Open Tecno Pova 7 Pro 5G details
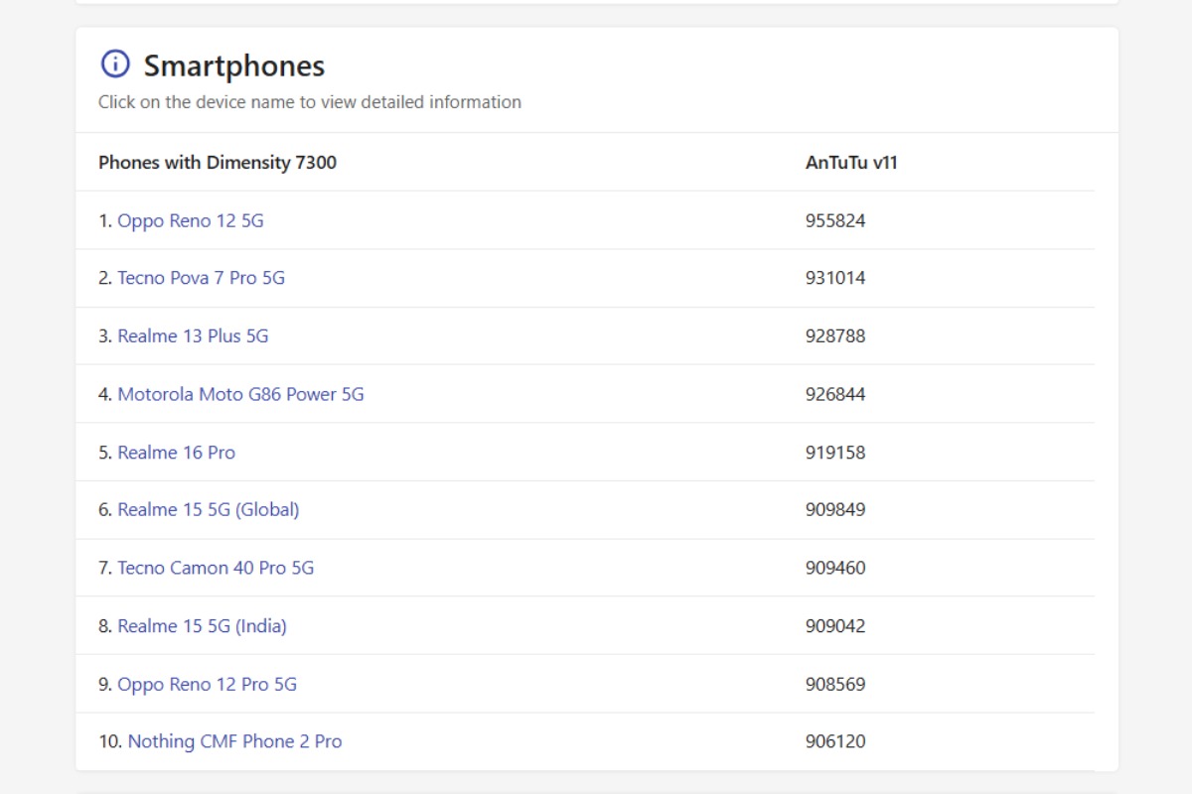Image resolution: width=1192 pixels, height=794 pixels. tap(201, 278)
